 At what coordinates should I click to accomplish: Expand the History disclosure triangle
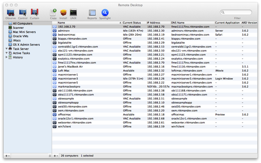(x=7, y=57)
